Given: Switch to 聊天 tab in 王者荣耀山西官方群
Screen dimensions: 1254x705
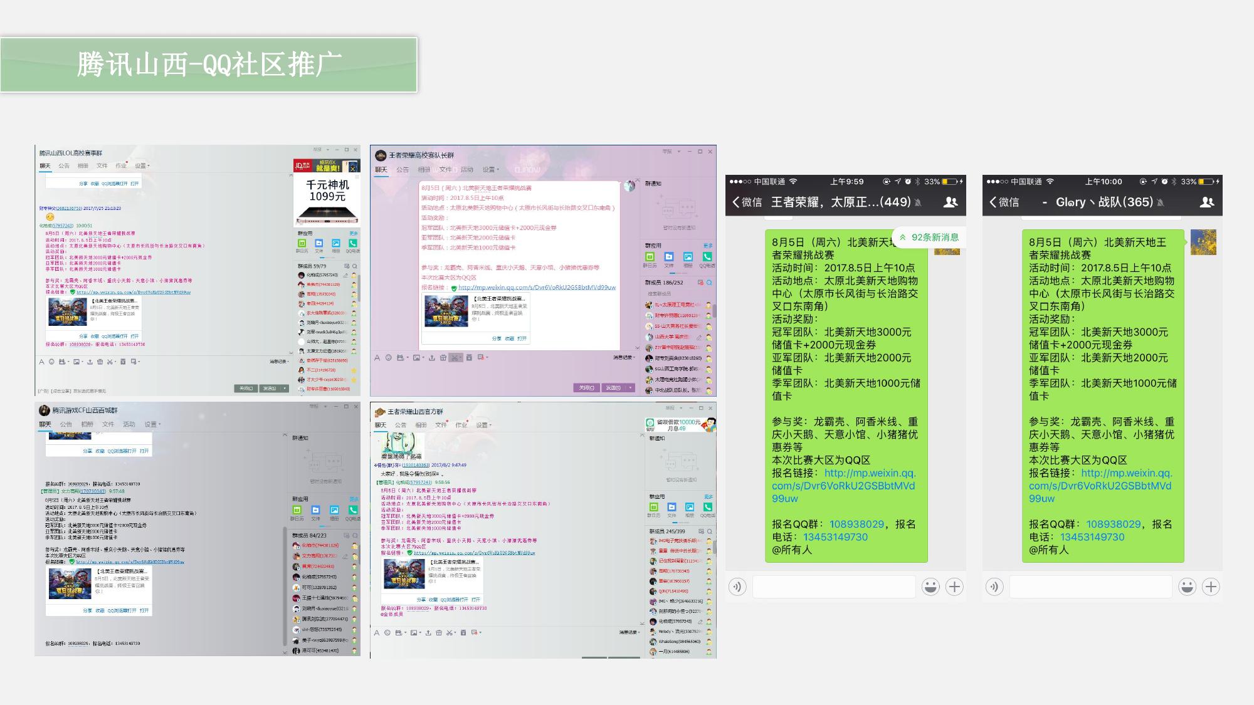Looking at the screenshot, I should (381, 425).
